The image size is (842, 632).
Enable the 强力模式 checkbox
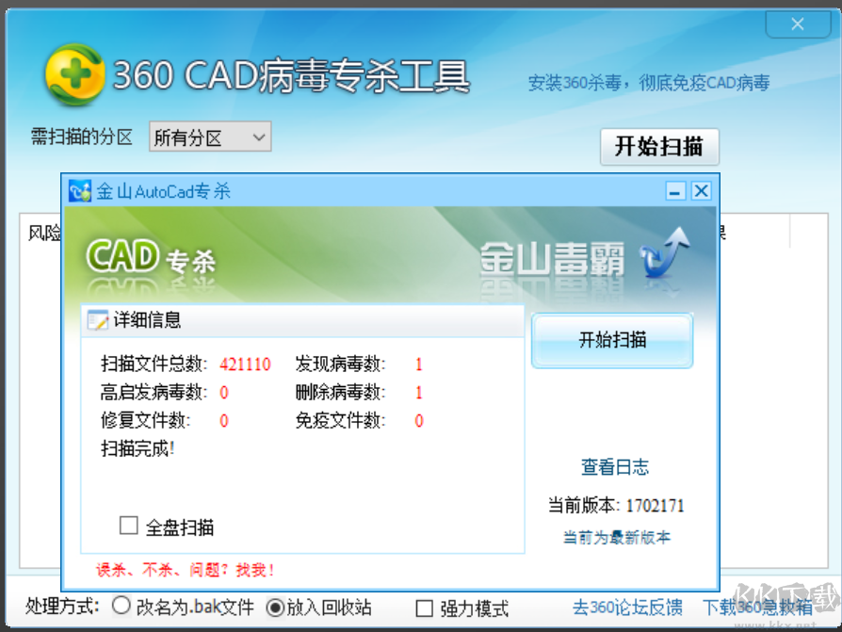pos(424,608)
